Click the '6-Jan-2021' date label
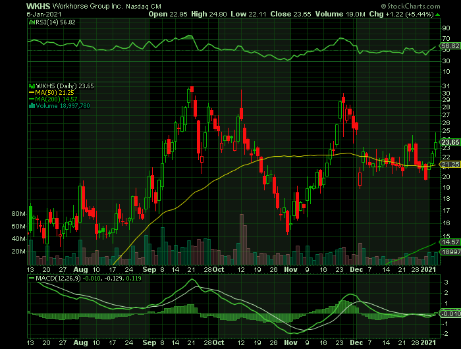 click(x=44, y=14)
